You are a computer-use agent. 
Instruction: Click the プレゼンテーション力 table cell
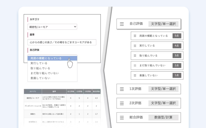point(33,106)
